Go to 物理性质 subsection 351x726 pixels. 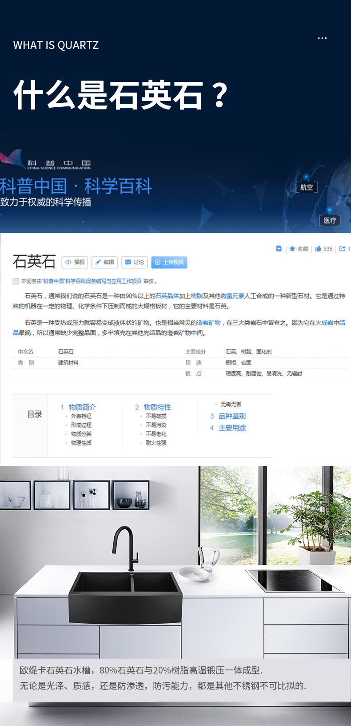[x=81, y=443]
